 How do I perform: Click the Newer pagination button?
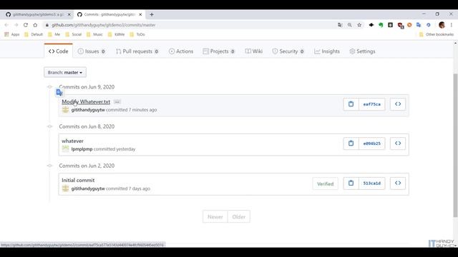(x=215, y=216)
